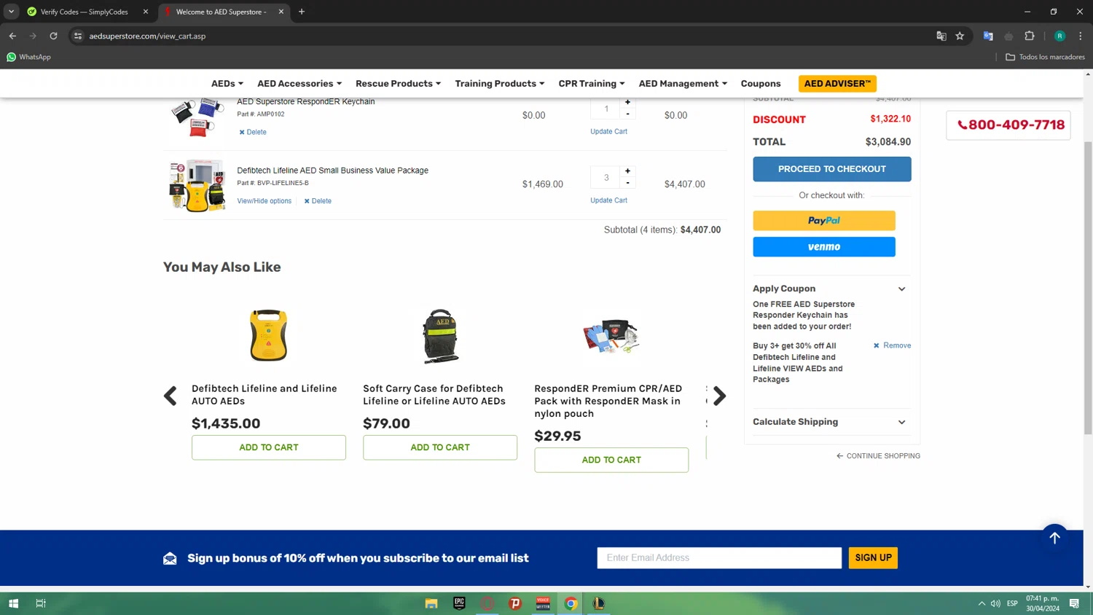Screen dimensions: 1093x615
Task: Click the browser back arrow
Action: click(x=12, y=36)
